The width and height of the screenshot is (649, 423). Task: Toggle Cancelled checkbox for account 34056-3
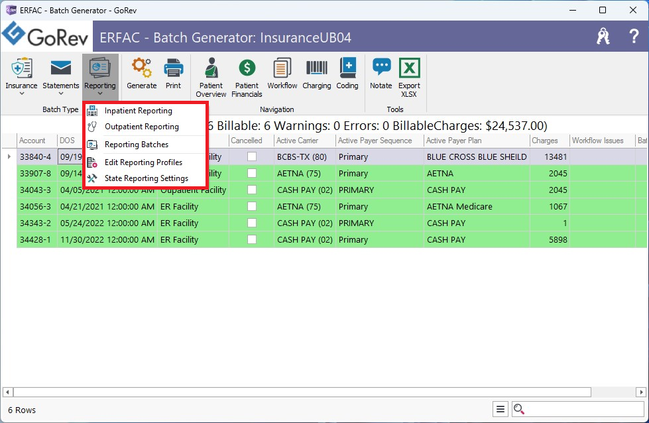[x=252, y=206]
